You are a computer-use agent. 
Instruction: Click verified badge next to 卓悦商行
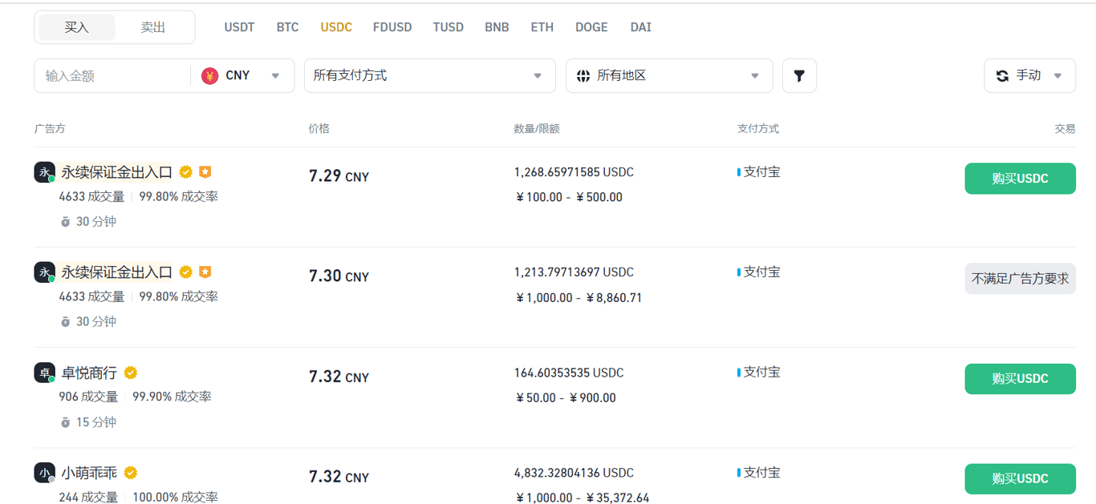click(x=131, y=373)
